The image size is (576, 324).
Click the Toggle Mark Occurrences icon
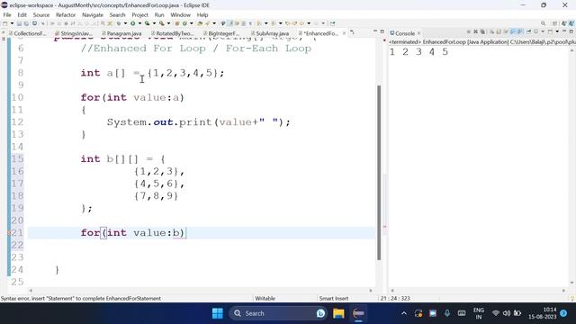pos(230,23)
